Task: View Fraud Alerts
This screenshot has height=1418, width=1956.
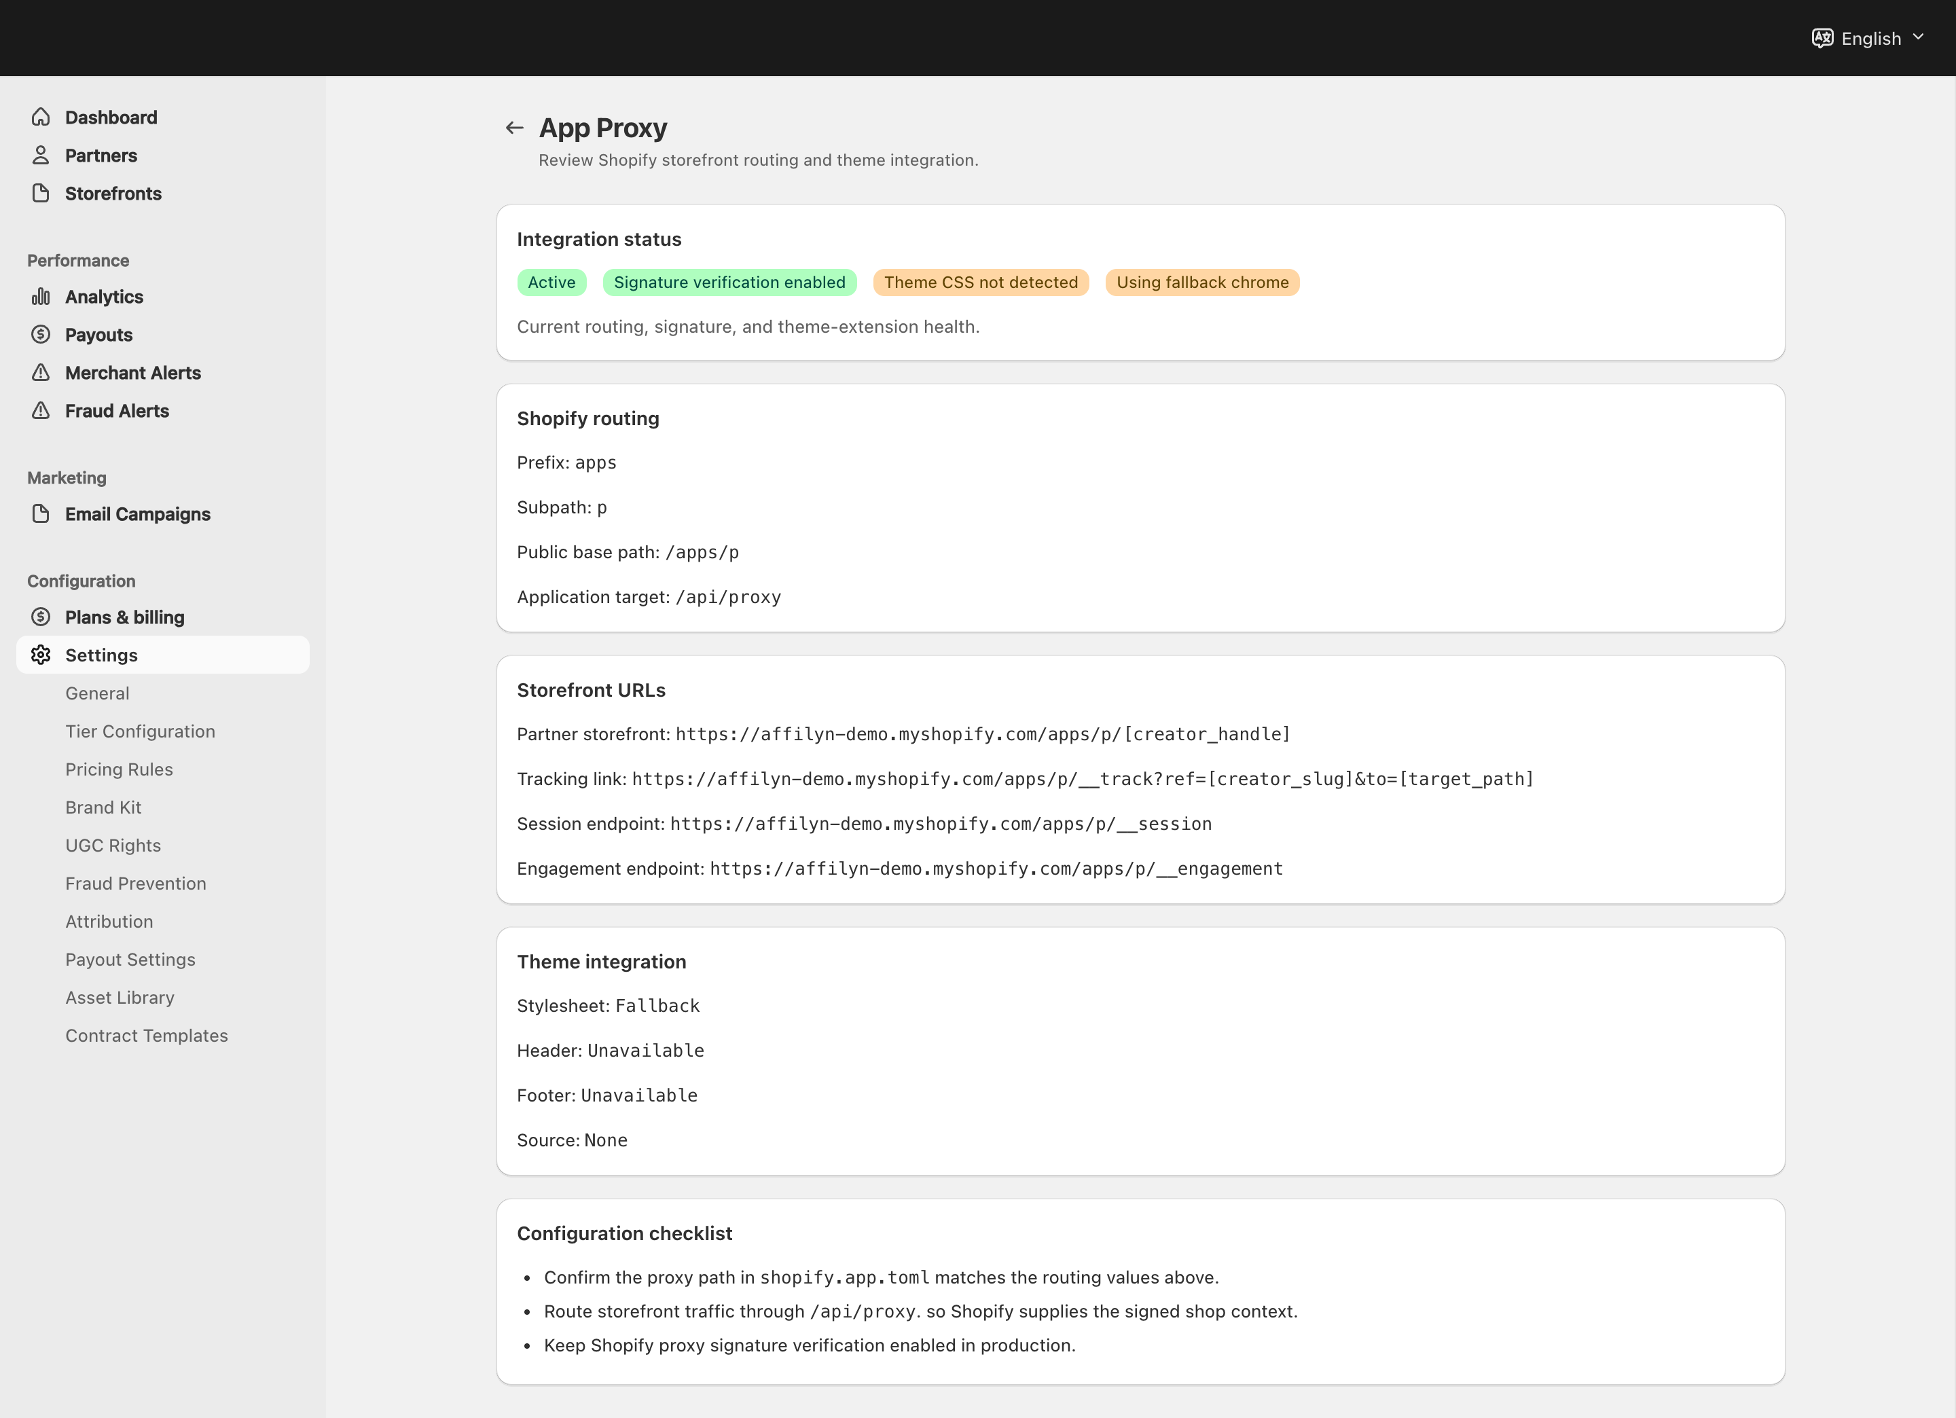Action: 163,410
